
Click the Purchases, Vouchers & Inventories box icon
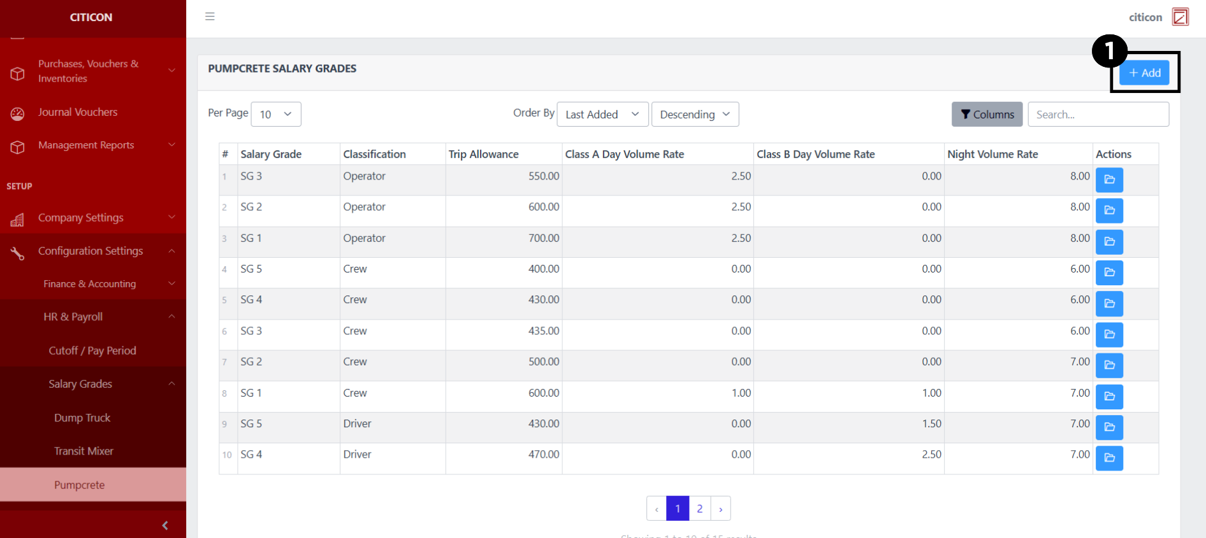[x=17, y=73]
